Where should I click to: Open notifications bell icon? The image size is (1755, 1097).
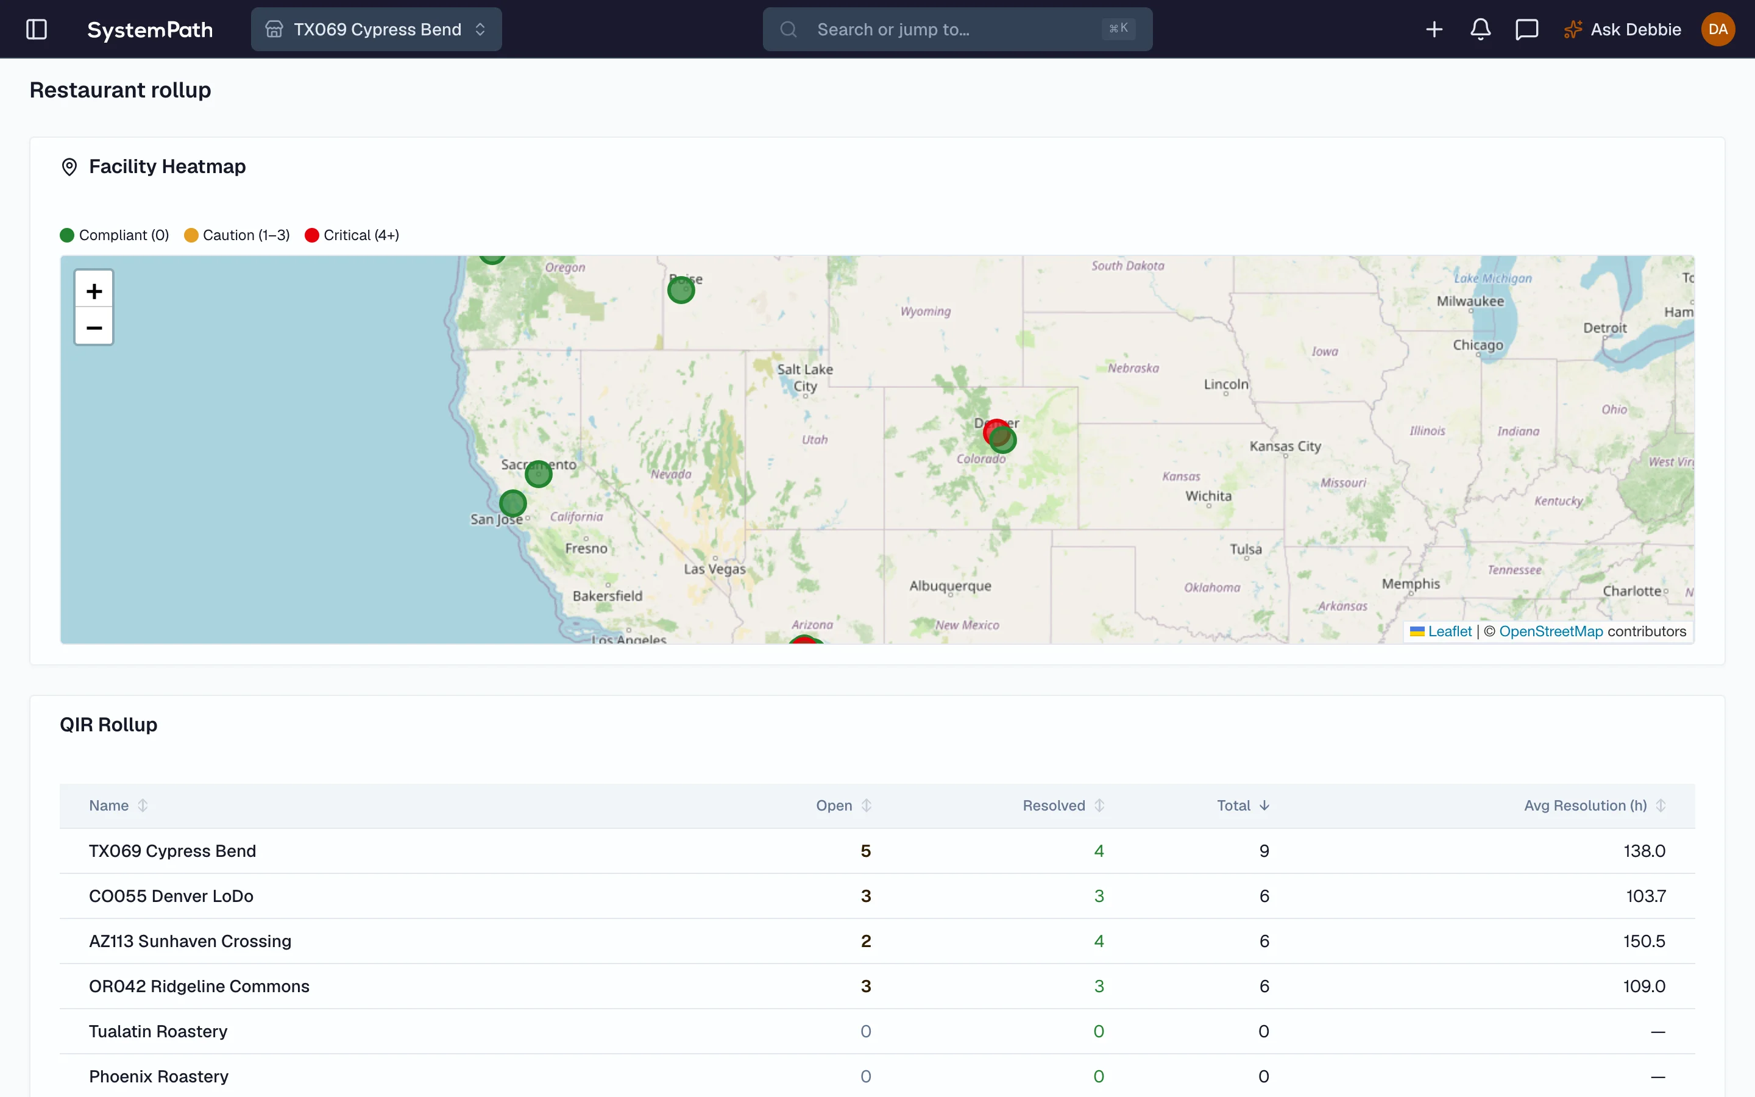[x=1480, y=29]
